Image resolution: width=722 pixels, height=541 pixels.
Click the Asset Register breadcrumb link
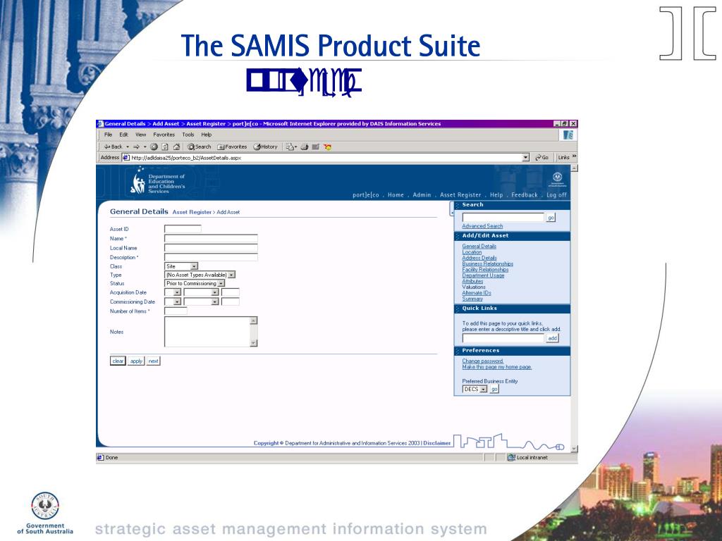tap(192, 212)
